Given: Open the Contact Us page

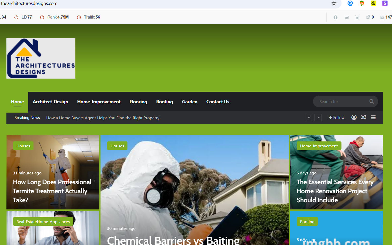Looking at the screenshot, I should point(218,102).
